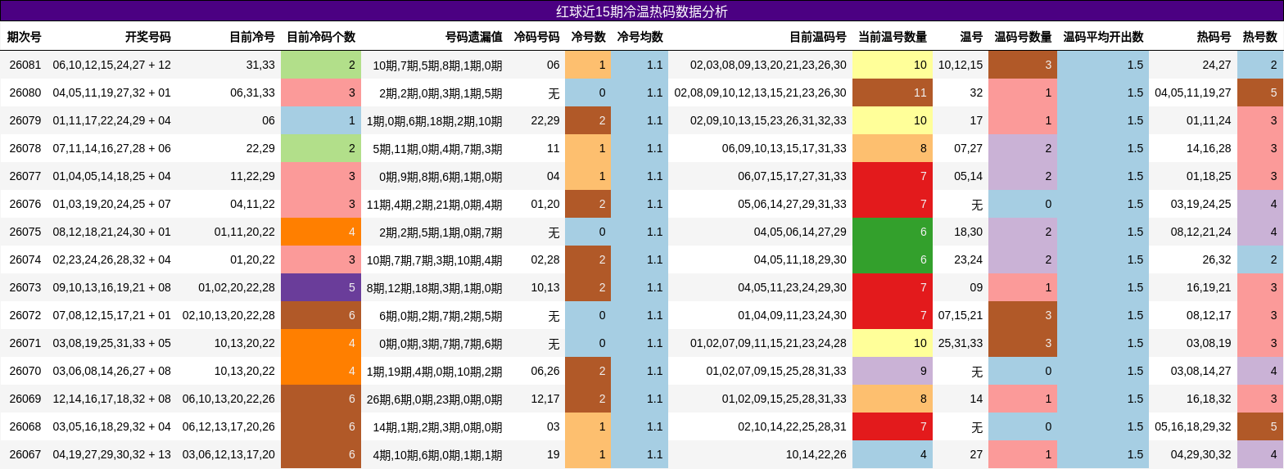Viewport: 1284px width, 469px height.
Task: Select period number 26069
Action: coord(25,399)
